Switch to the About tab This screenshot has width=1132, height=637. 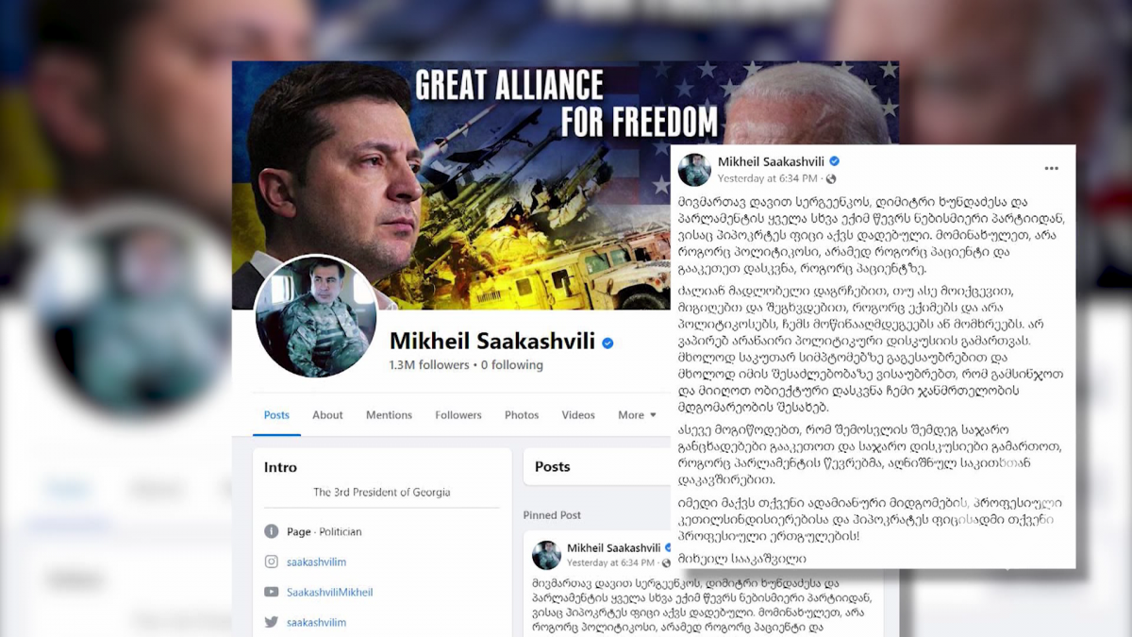(x=327, y=415)
